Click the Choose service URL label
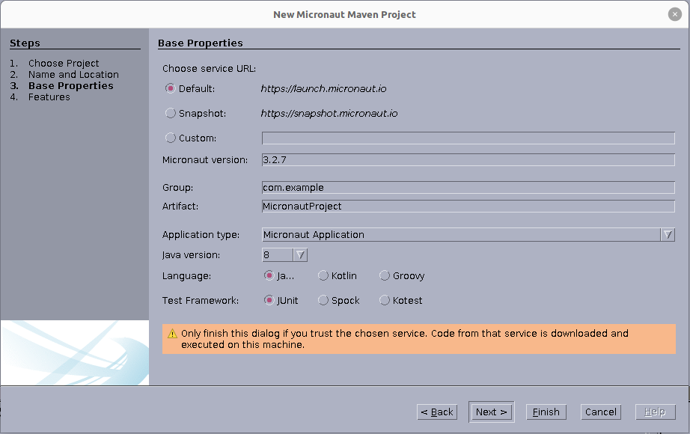This screenshot has width=690, height=434. (209, 69)
